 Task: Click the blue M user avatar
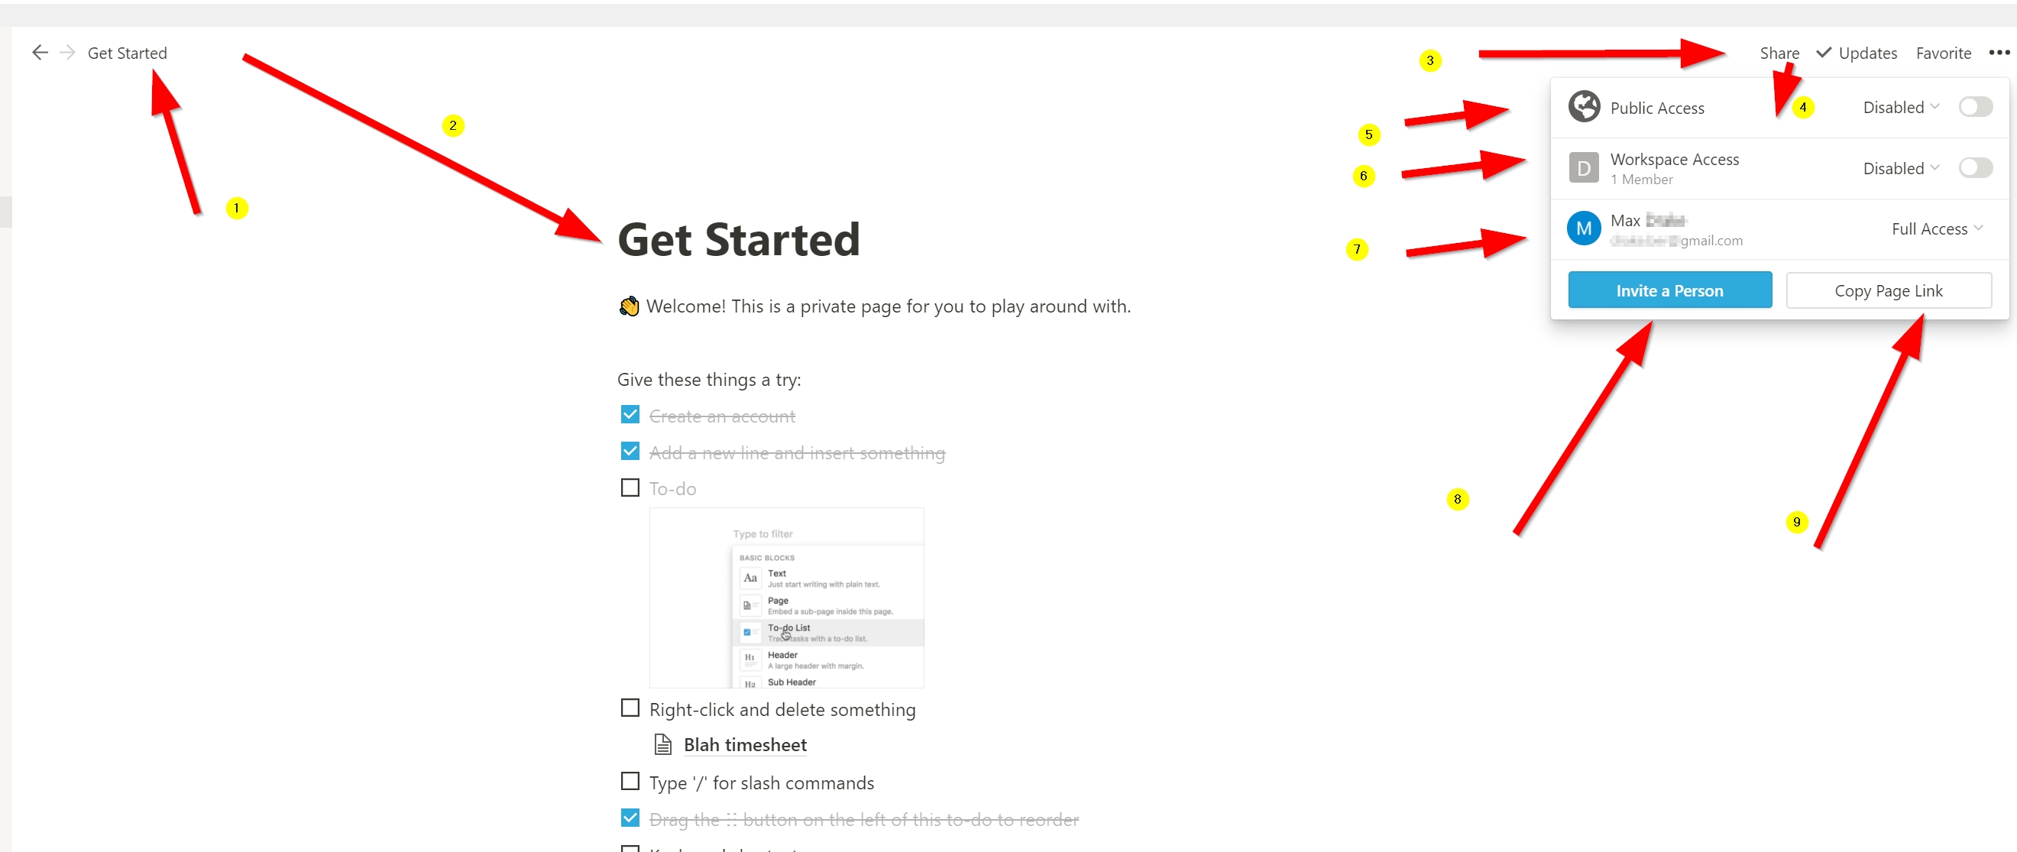click(x=1583, y=228)
